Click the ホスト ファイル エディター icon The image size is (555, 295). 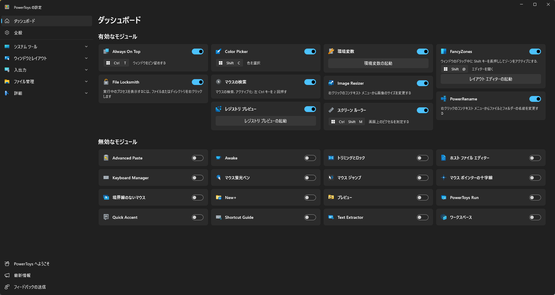(444, 158)
